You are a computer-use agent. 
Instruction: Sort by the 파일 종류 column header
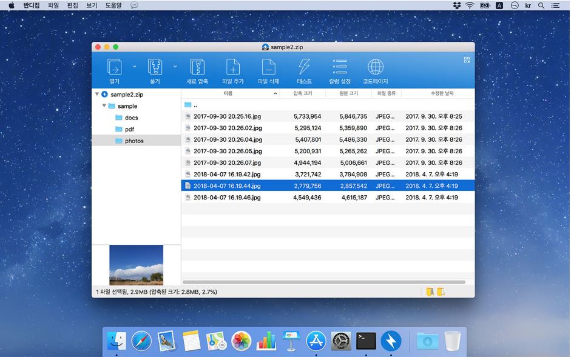coord(387,93)
